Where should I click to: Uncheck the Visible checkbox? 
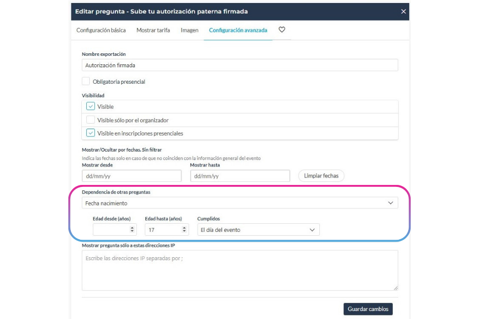[x=90, y=106]
